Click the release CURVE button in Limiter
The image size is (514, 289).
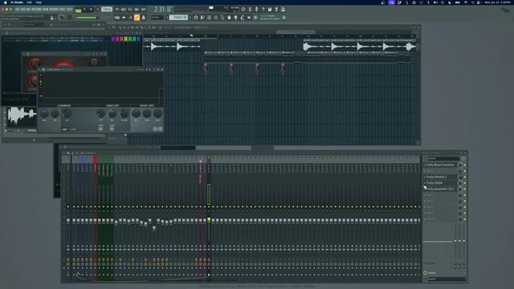(x=112, y=129)
